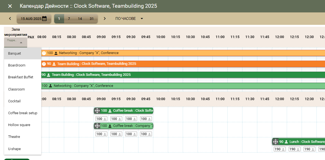Image resolution: width=325 pixels, height=160 pixels.
Task: Select Theatre setup option
Action: 23,137
